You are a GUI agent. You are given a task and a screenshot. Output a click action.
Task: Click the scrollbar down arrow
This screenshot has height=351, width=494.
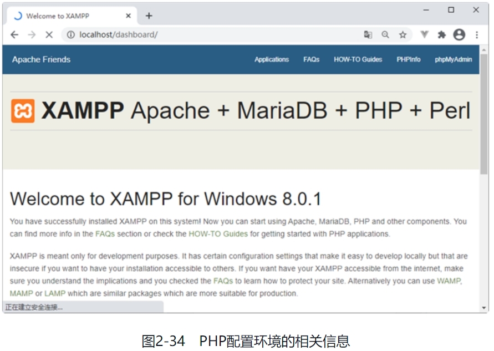click(x=484, y=308)
